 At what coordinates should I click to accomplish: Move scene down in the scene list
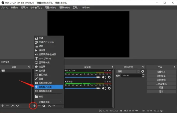17,106
